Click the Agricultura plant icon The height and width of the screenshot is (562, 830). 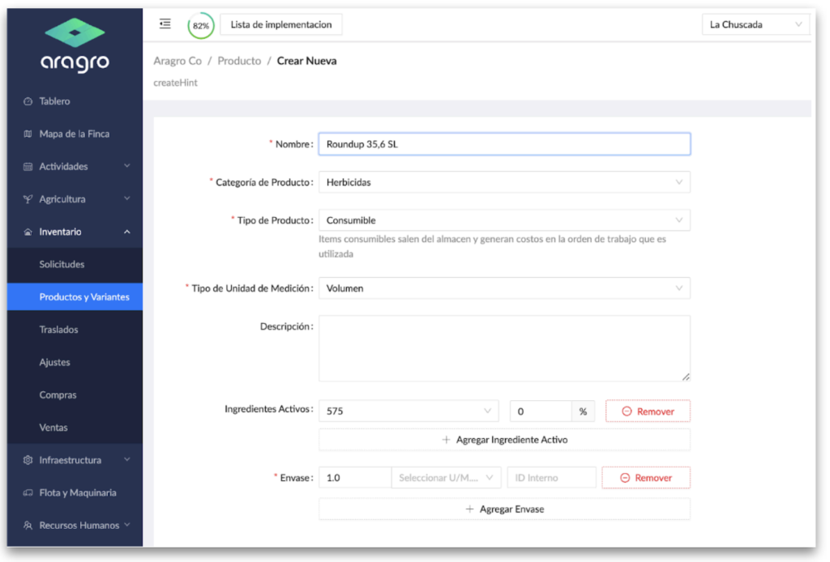coord(28,199)
